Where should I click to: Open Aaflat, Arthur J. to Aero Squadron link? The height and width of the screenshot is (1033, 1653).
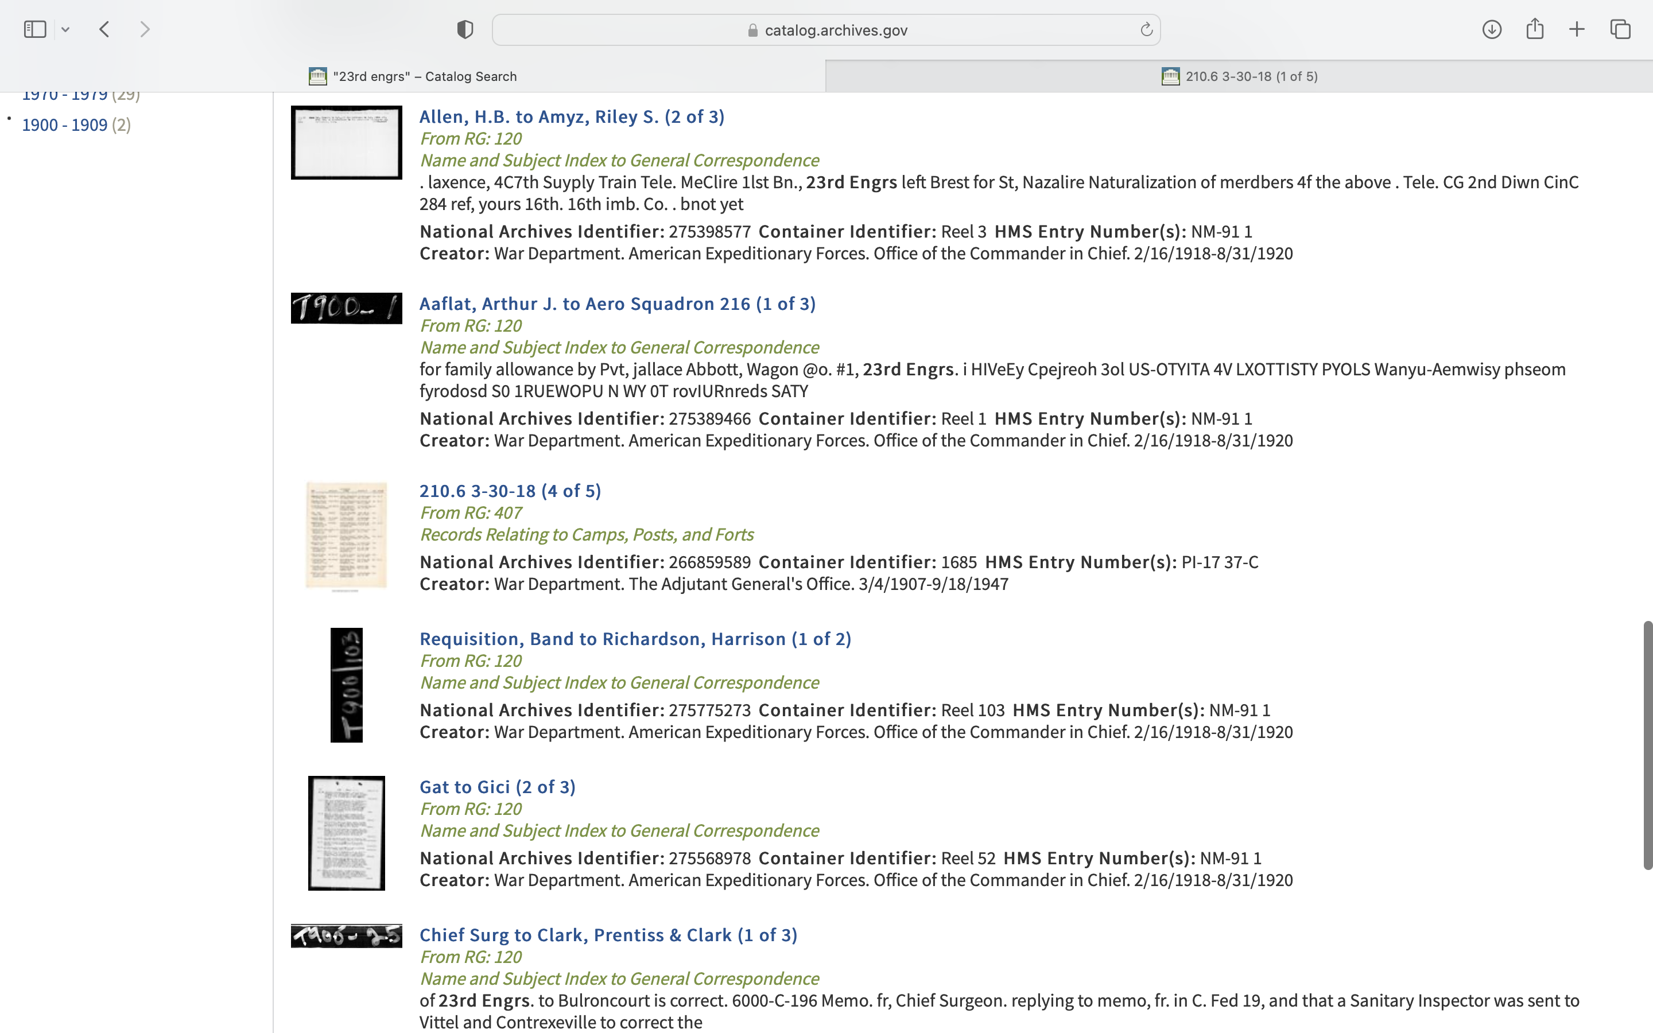point(617,304)
